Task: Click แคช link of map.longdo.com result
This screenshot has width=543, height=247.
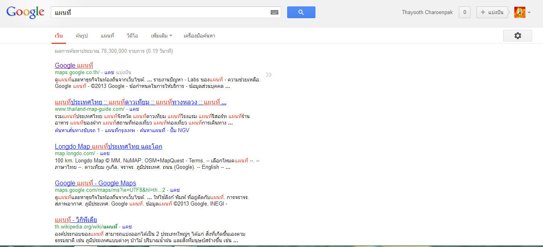Action: pos(105,153)
